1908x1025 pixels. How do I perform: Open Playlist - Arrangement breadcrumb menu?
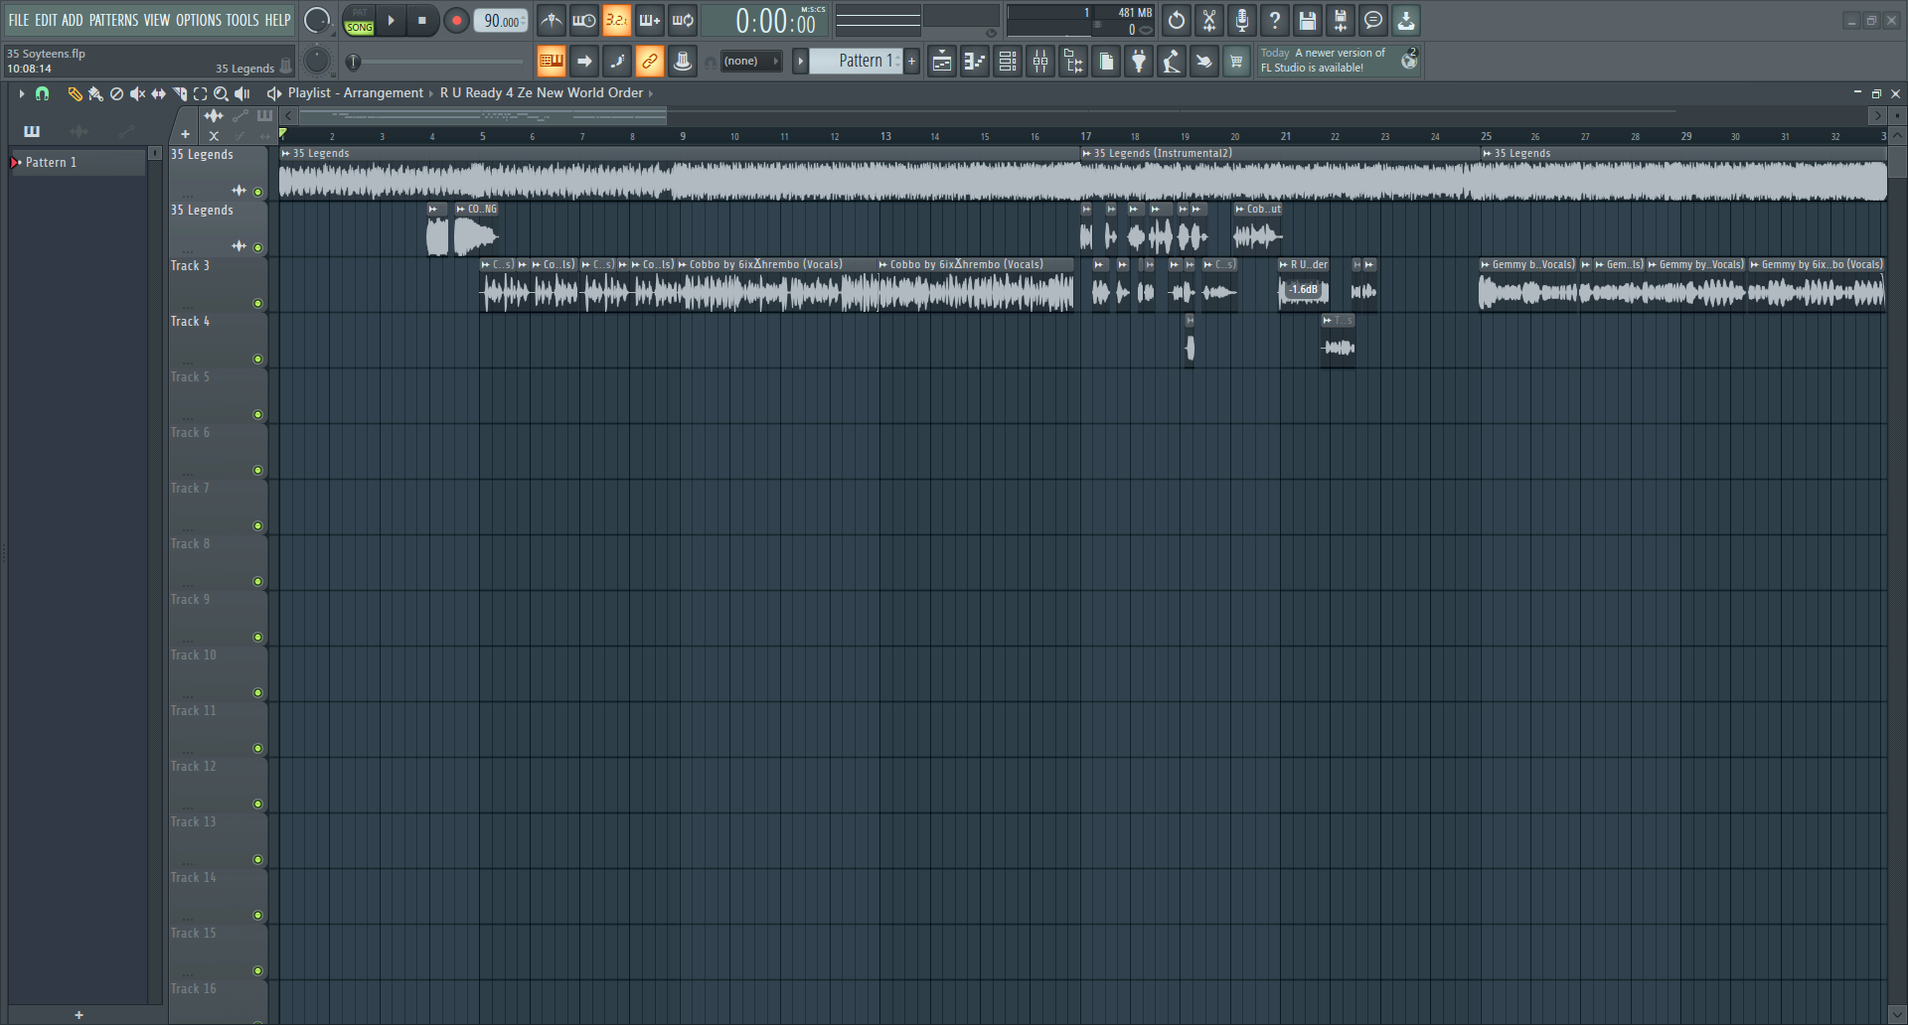coord(356,92)
